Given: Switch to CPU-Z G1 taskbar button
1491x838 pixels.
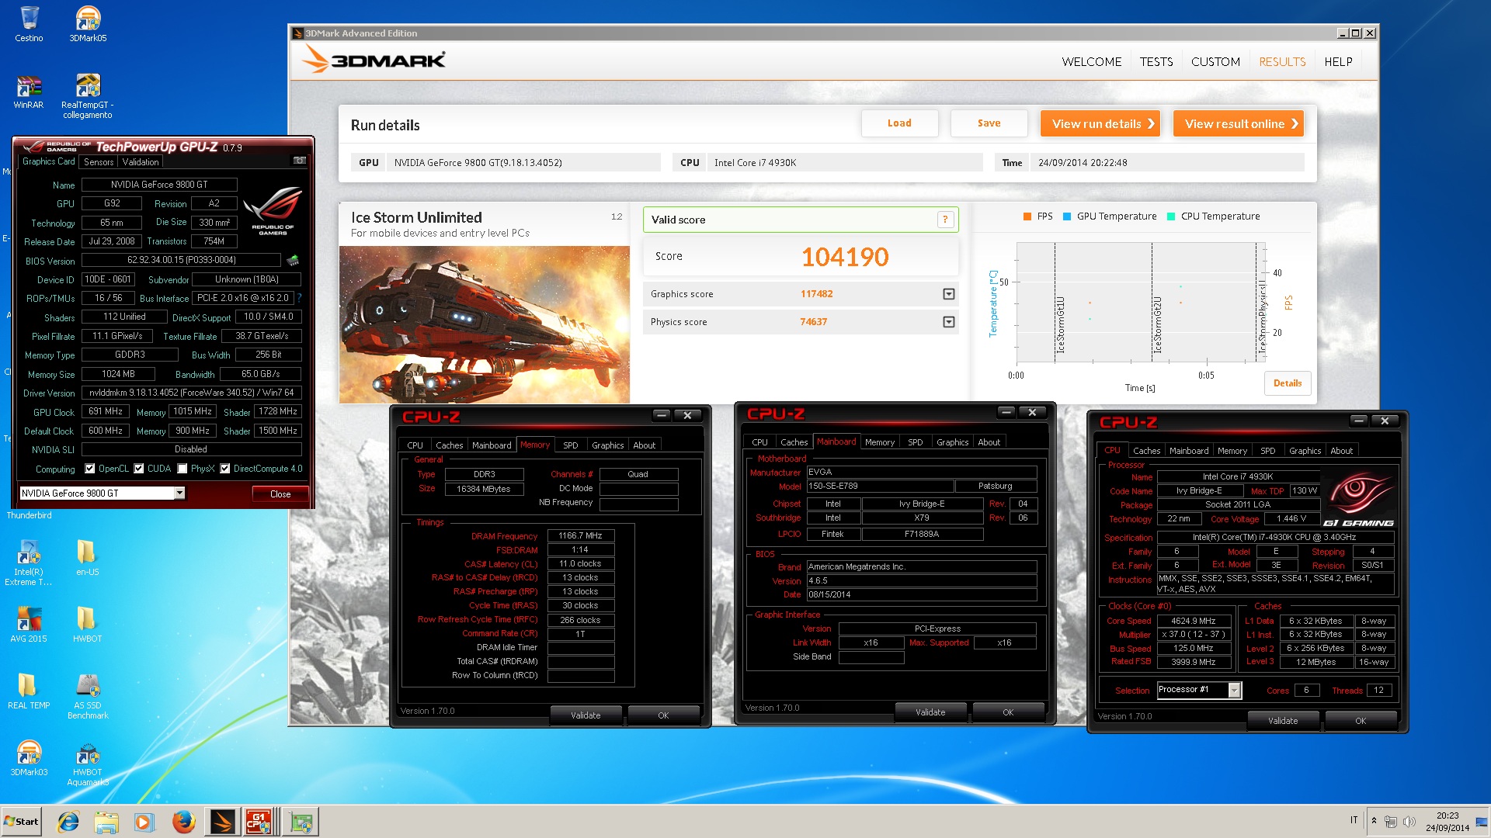Looking at the screenshot, I should pyautogui.click(x=259, y=822).
